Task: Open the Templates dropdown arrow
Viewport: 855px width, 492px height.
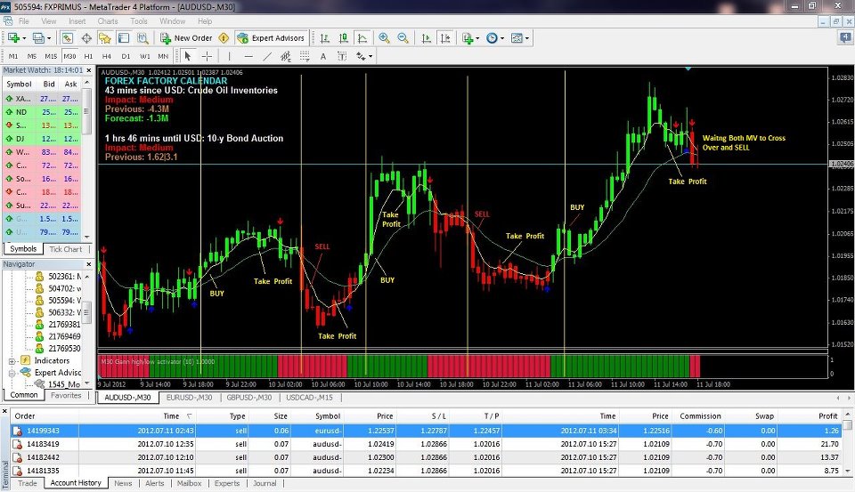Action: click(x=526, y=38)
